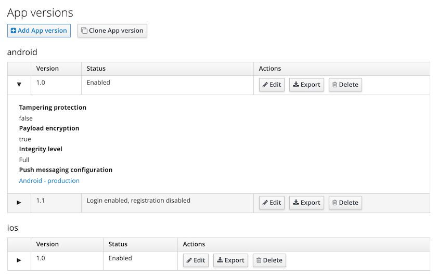Click the pencil icon for android version 1.1
This screenshot has height=277, width=437.
coord(265,203)
